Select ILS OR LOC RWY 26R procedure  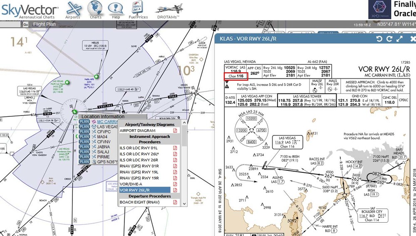[139, 160]
